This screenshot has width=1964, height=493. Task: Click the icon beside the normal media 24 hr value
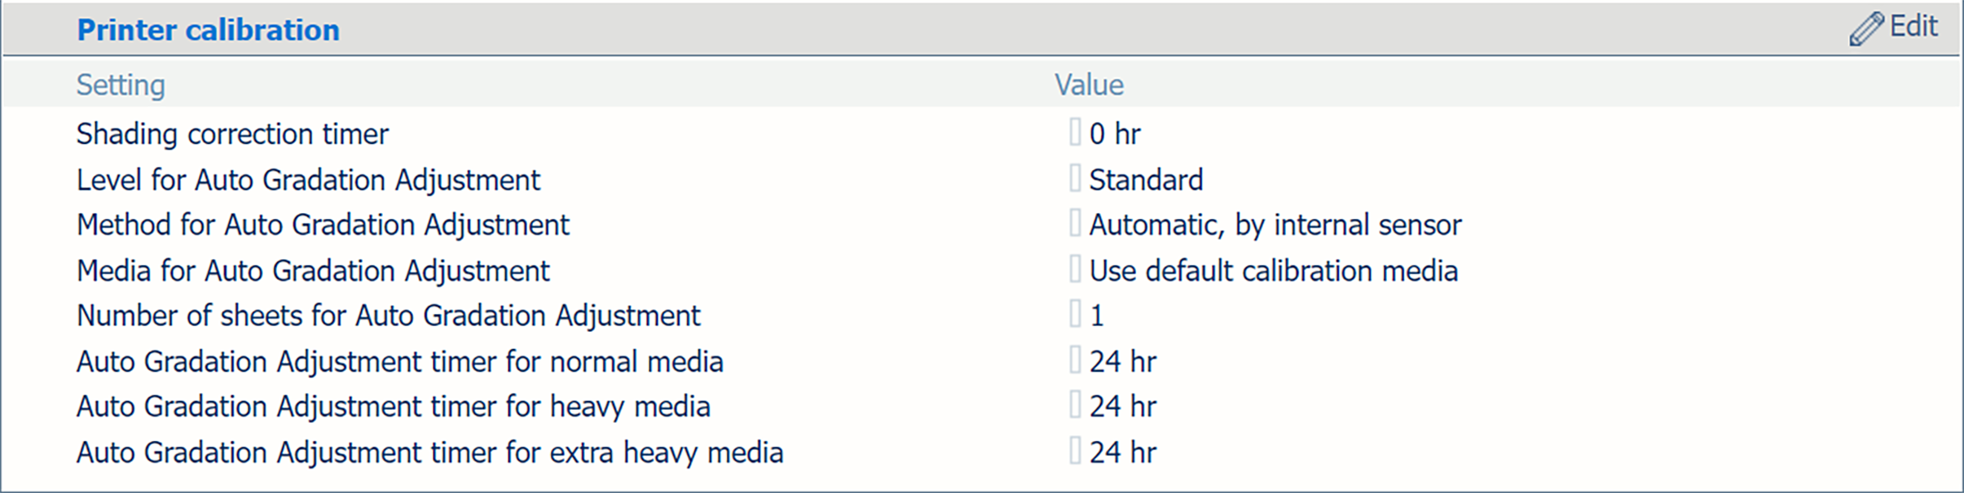coord(1075,360)
